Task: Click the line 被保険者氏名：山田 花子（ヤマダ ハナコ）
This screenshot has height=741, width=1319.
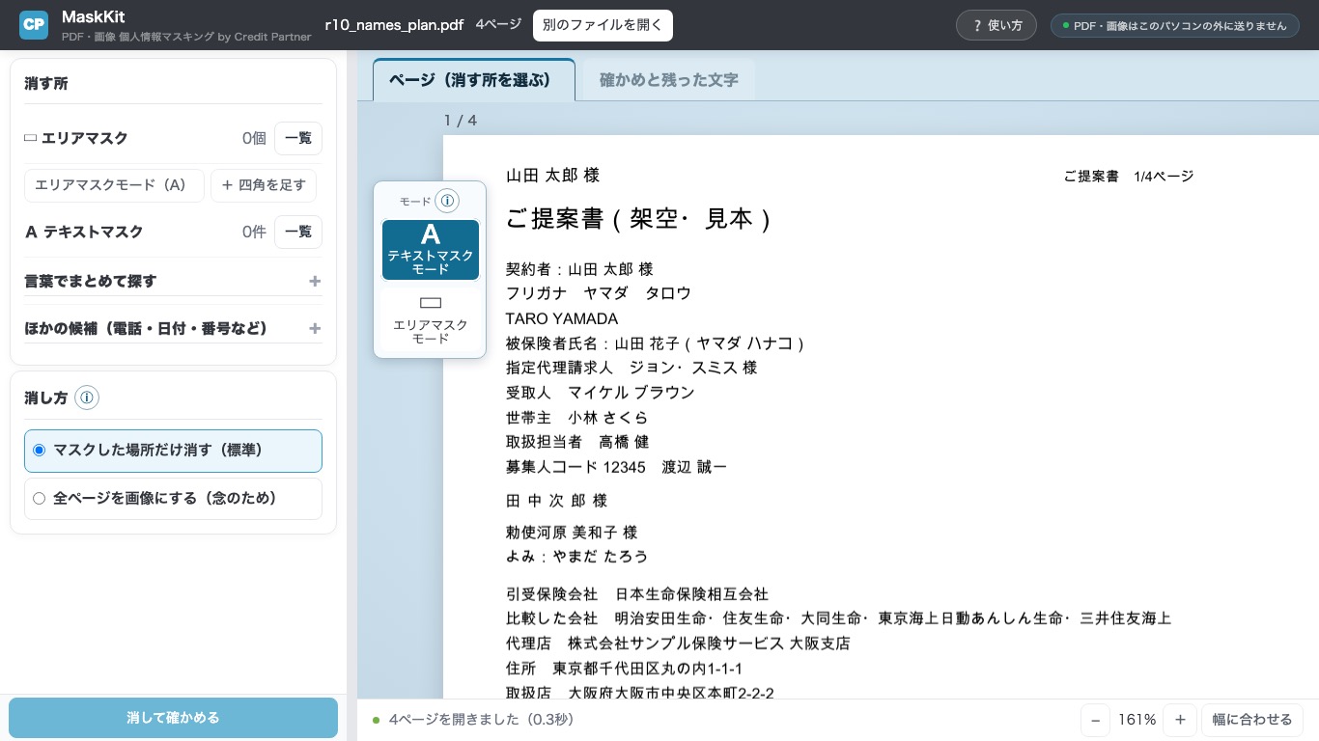Action: click(x=656, y=343)
